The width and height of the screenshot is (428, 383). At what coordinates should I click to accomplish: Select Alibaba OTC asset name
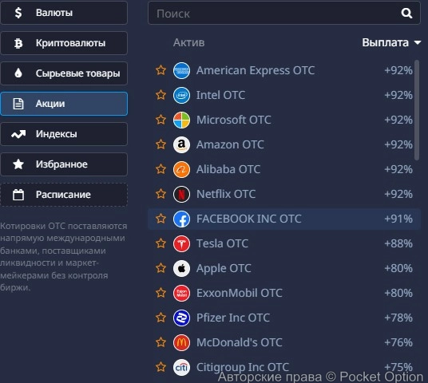[x=228, y=169]
